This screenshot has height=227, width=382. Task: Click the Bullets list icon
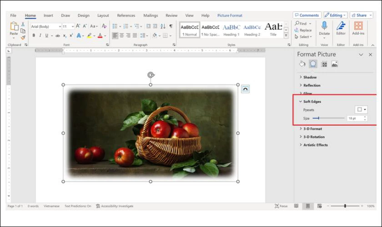[x=115, y=26]
